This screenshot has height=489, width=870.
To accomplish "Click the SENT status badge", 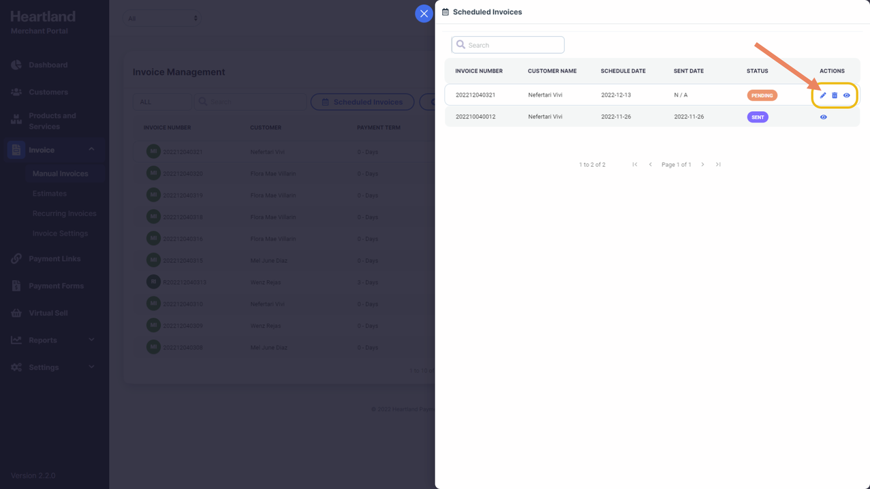I will (758, 117).
